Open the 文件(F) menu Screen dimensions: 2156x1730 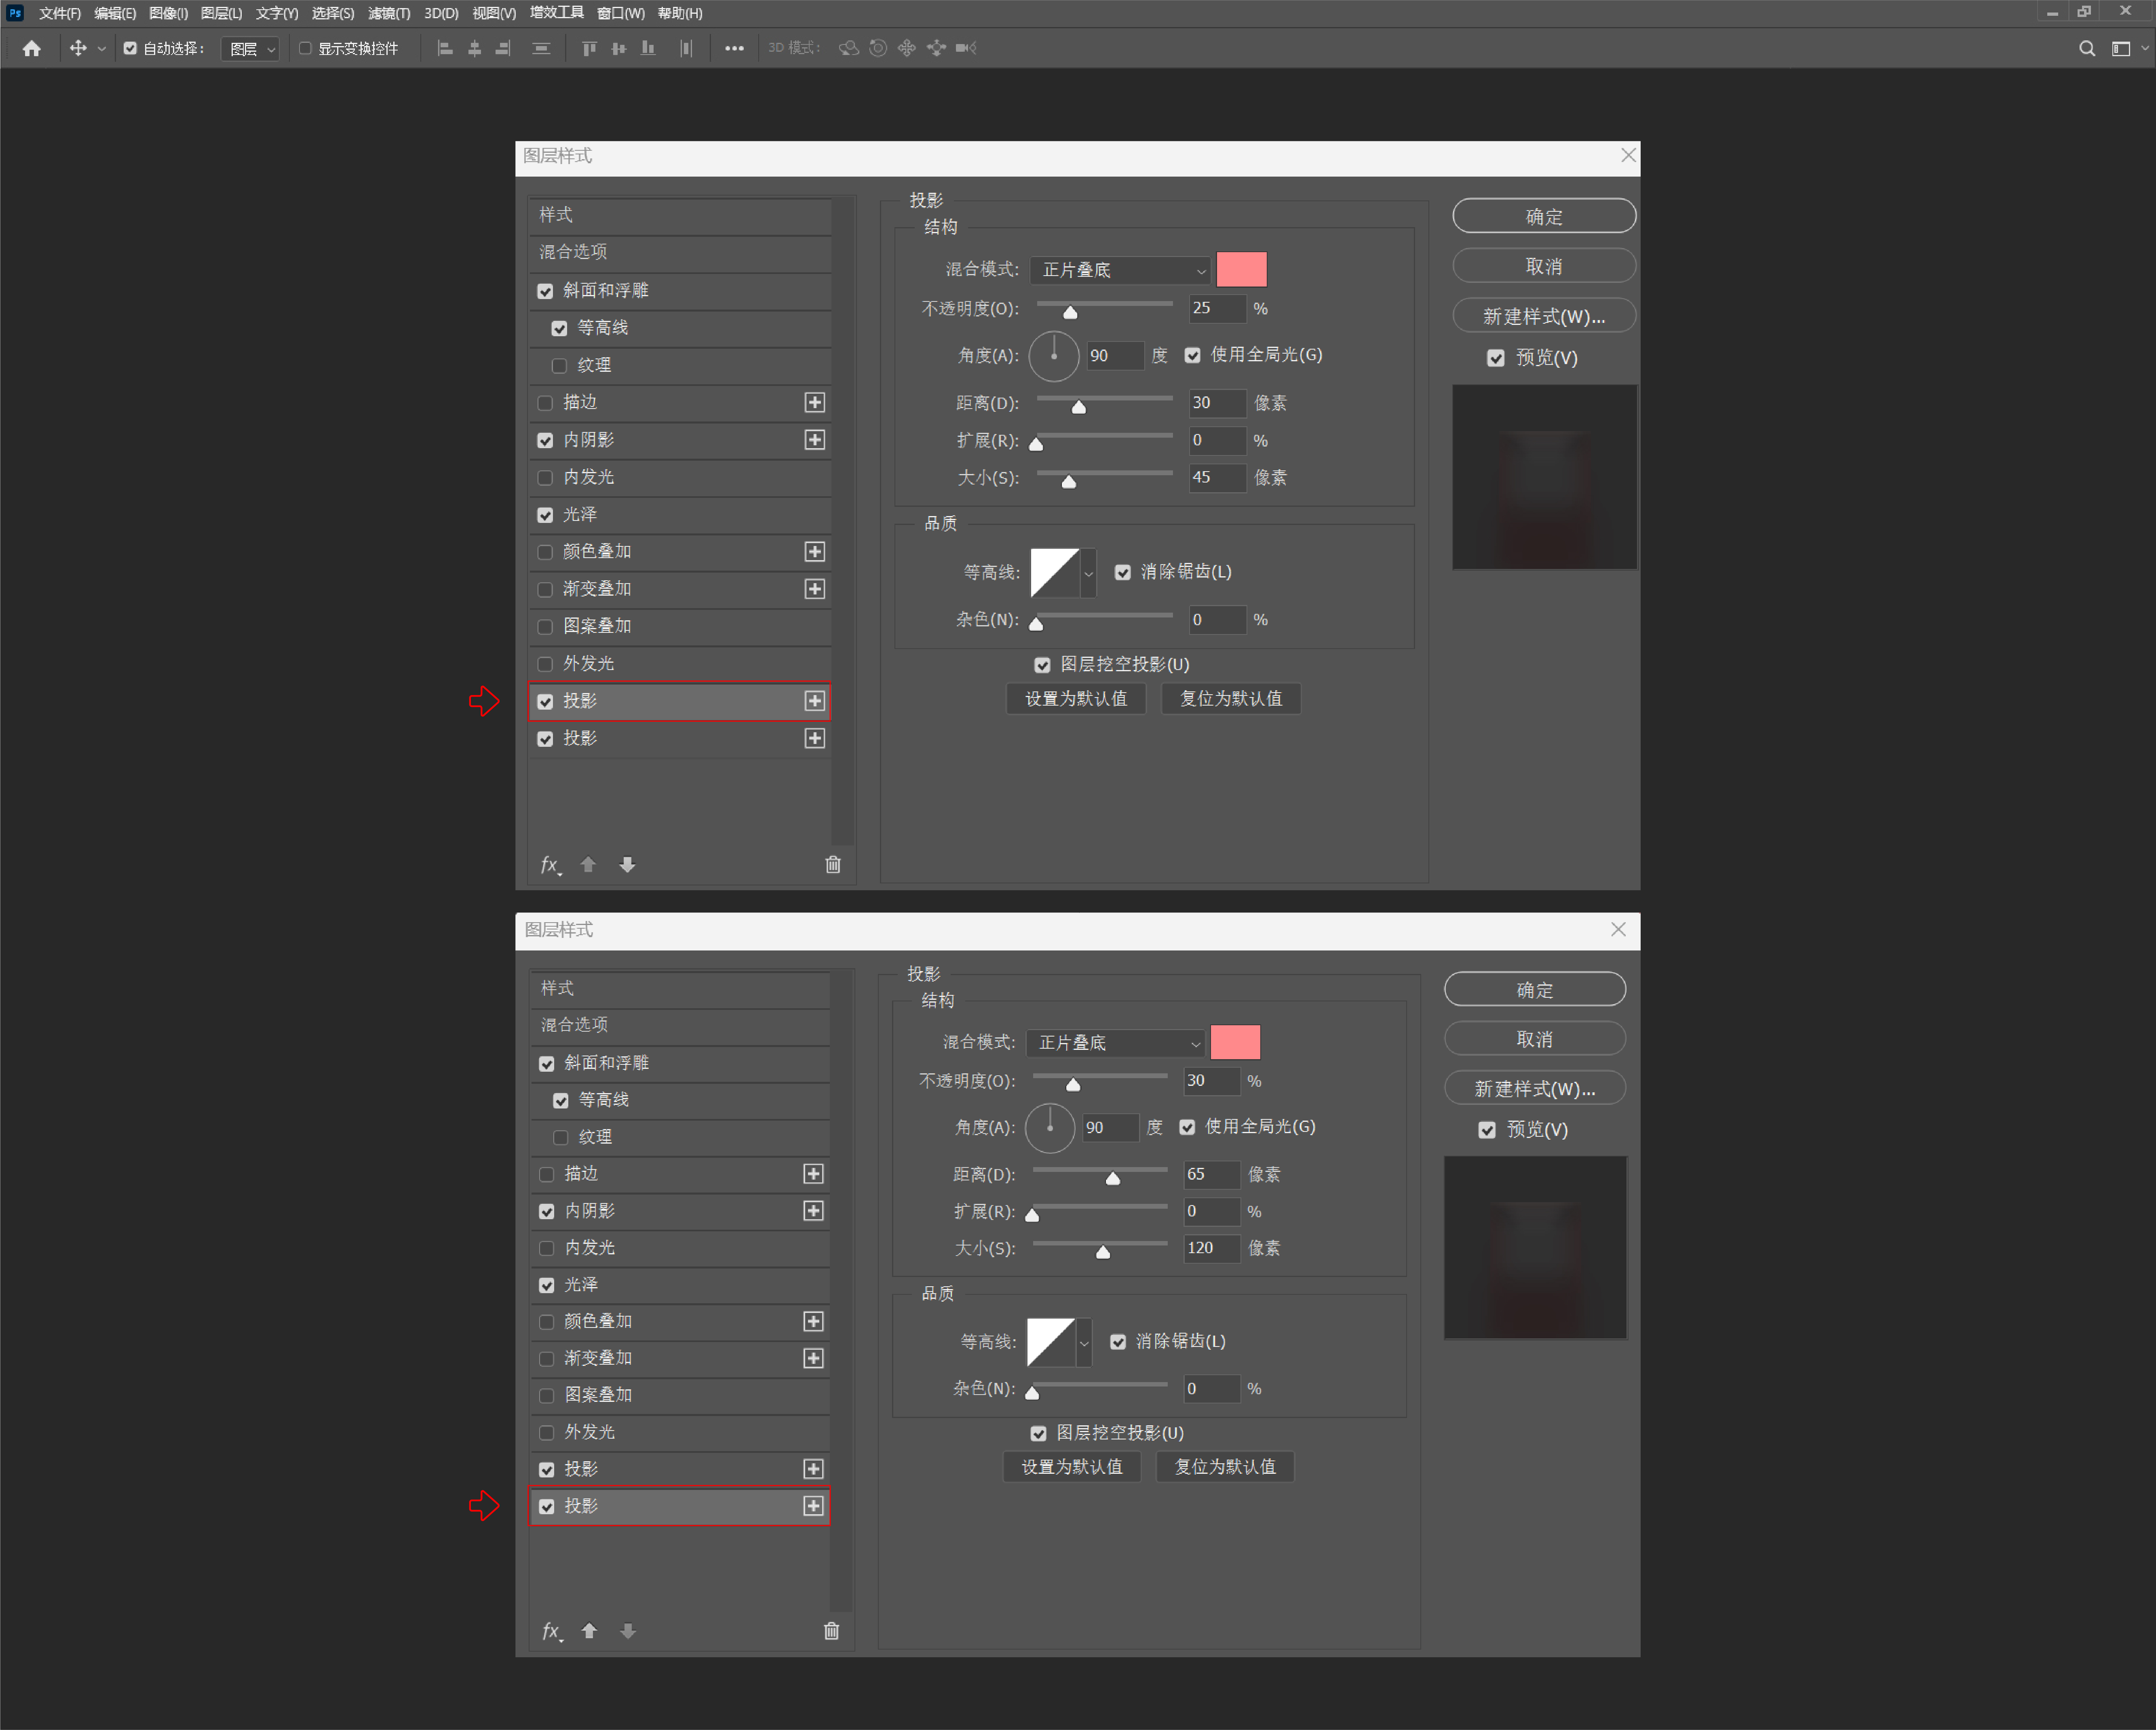pos(59,13)
